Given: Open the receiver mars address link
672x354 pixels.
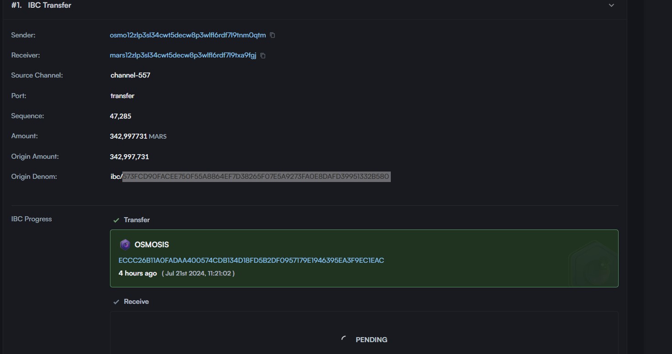Looking at the screenshot, I should 183,55.
